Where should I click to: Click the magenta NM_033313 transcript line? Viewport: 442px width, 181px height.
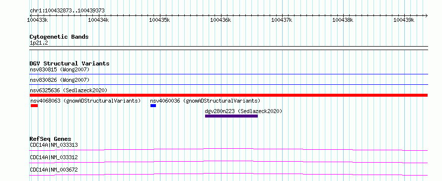pyautogui.click(x=228, y=149)
